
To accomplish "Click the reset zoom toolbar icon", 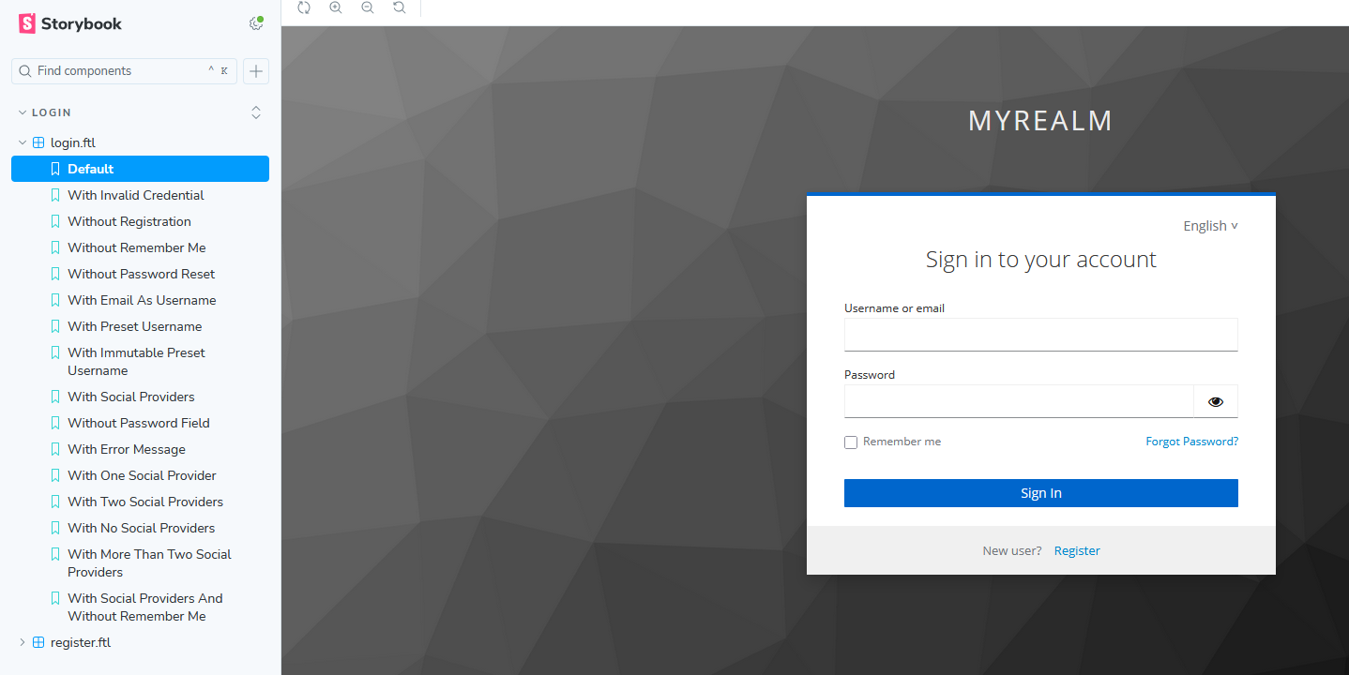I will click(x=400, y=7).
